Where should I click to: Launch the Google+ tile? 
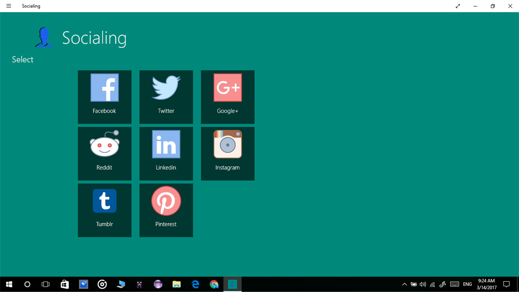point(228,97)
